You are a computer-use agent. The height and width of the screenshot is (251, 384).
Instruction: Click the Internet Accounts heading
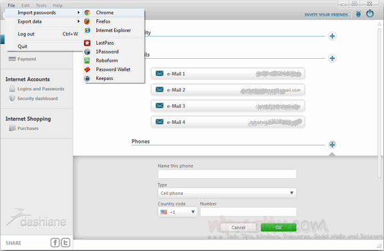[27, 79]
